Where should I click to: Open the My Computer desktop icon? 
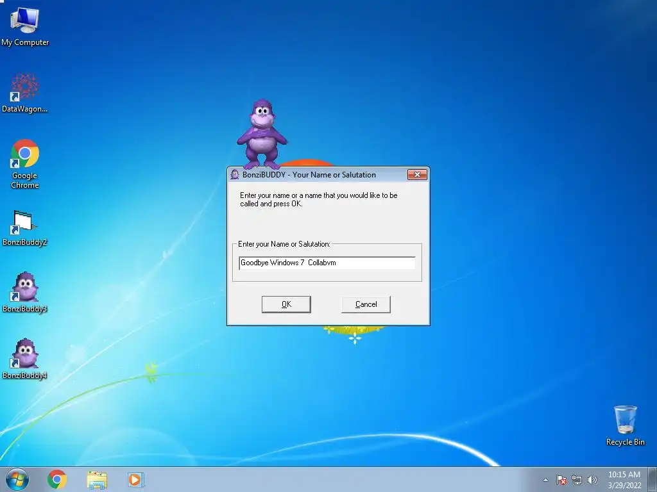coord(25,26)
